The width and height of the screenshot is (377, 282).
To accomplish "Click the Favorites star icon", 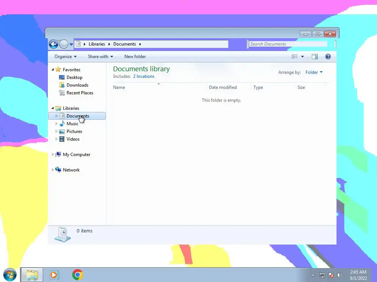I will 58,69.
